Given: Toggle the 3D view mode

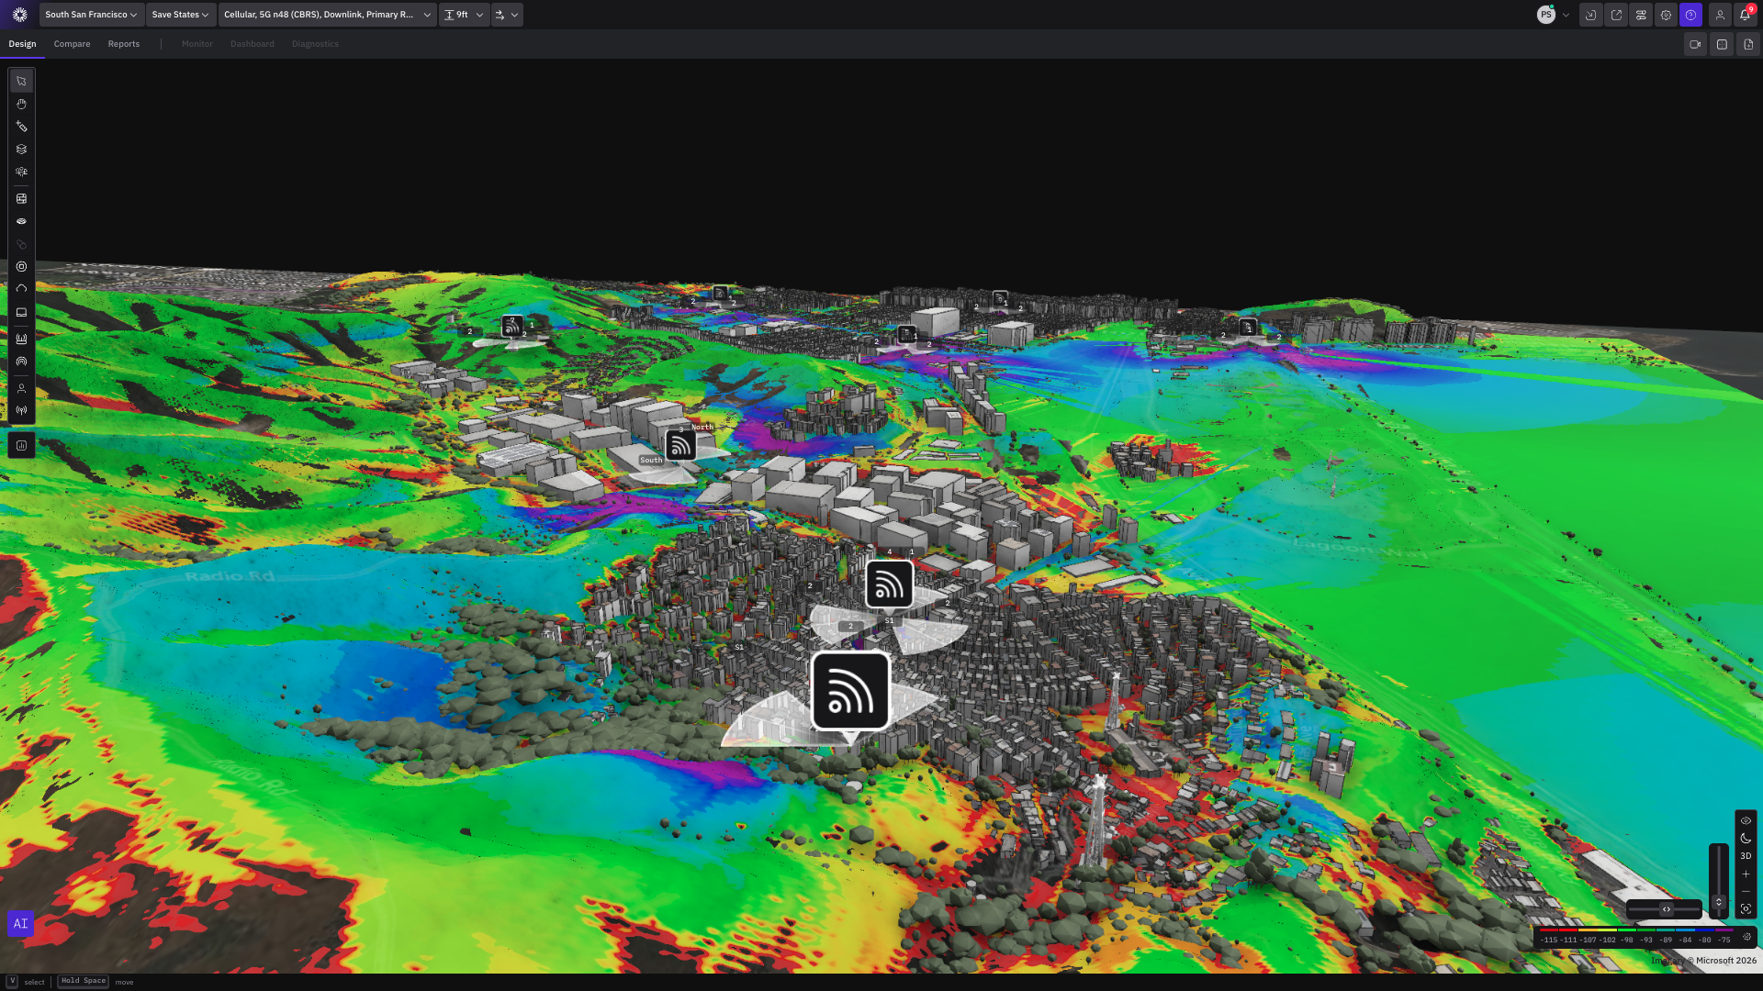Looking at the screenshot, I should pyautogui.click(x=1746, y=855).
